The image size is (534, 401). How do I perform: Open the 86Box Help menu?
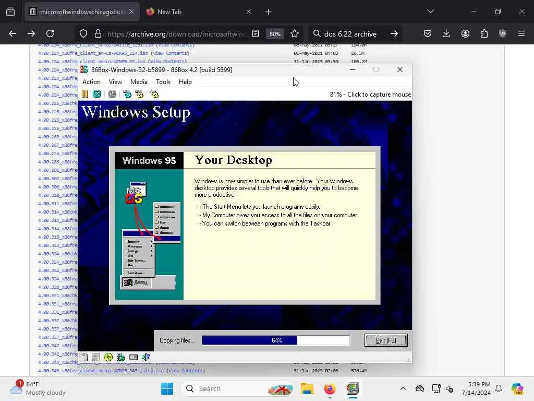click(185, 82)
